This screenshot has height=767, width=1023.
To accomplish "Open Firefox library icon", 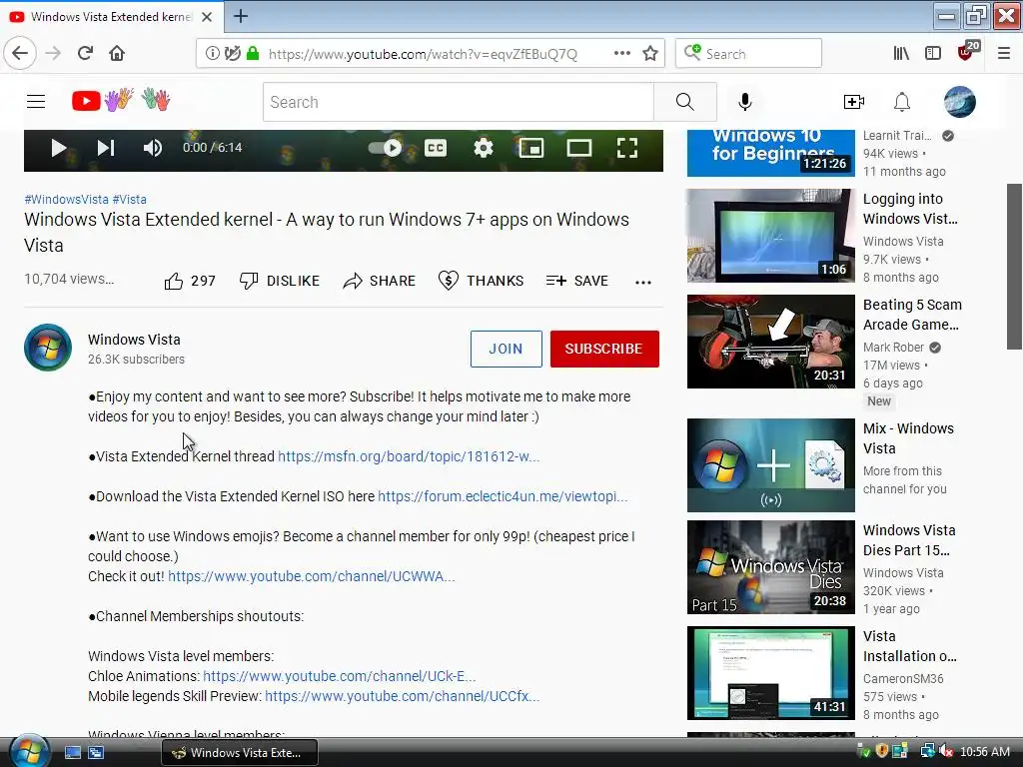I will [901, 54].
